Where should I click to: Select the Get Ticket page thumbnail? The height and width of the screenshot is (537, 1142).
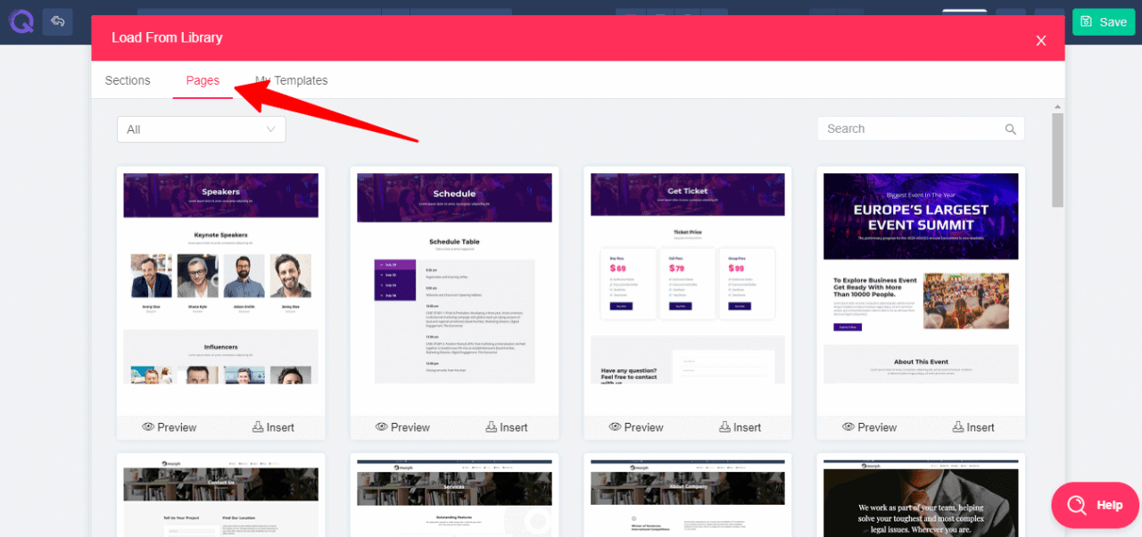pyautogui.click(x=688, y=278)
